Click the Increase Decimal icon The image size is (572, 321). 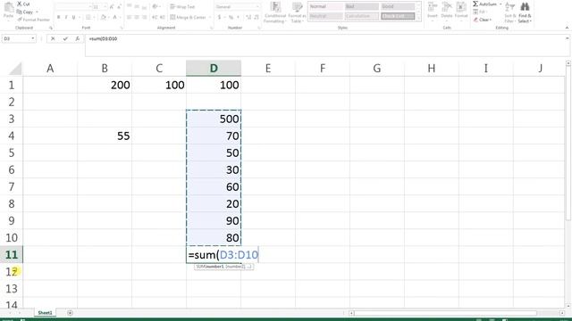(248, 17)
